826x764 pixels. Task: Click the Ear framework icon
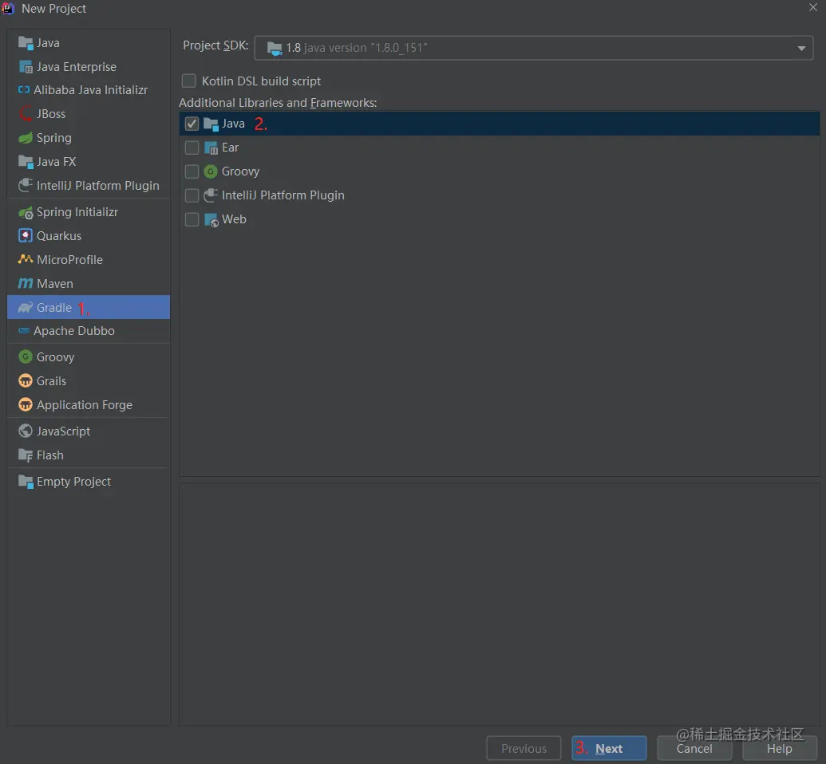pyautogui.click(x=211, y=148)
